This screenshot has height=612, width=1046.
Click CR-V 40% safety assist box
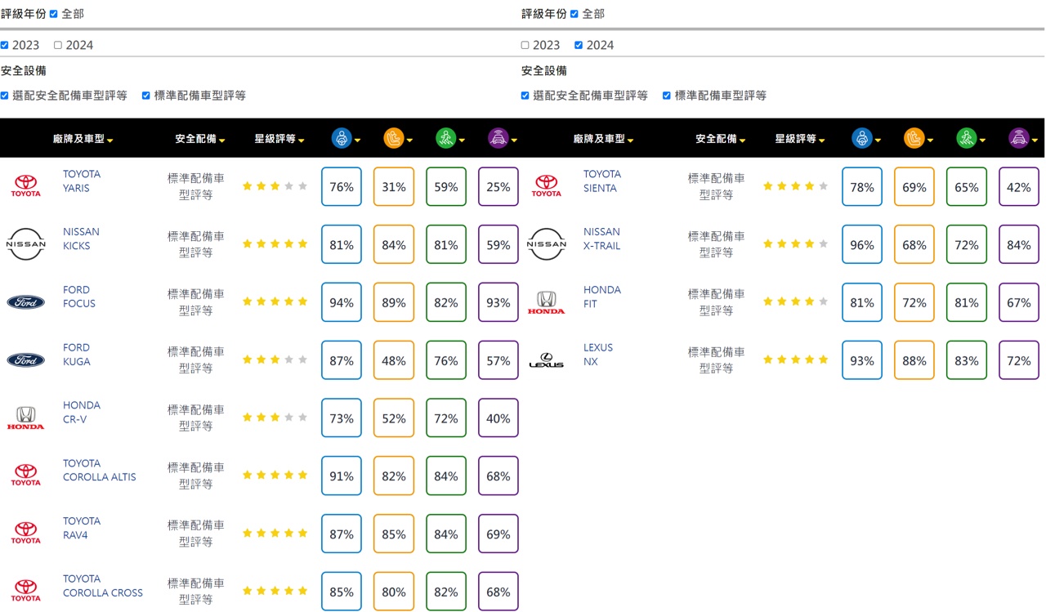point(498,418)
